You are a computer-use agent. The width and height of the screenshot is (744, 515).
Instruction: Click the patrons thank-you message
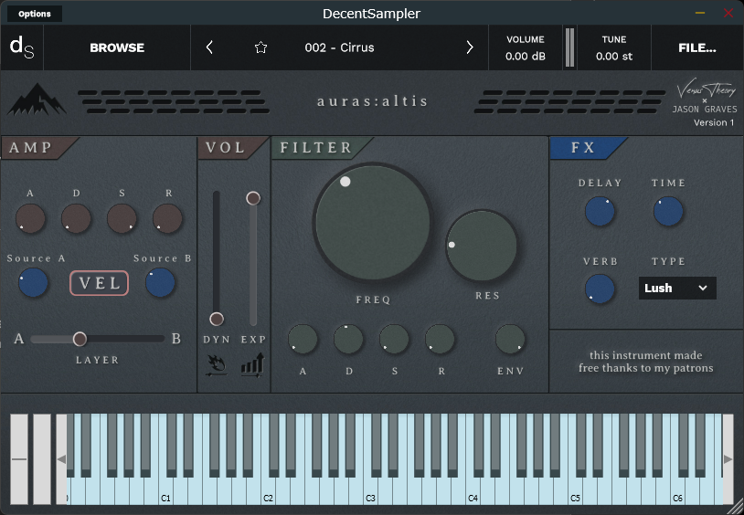pos(646,362)
